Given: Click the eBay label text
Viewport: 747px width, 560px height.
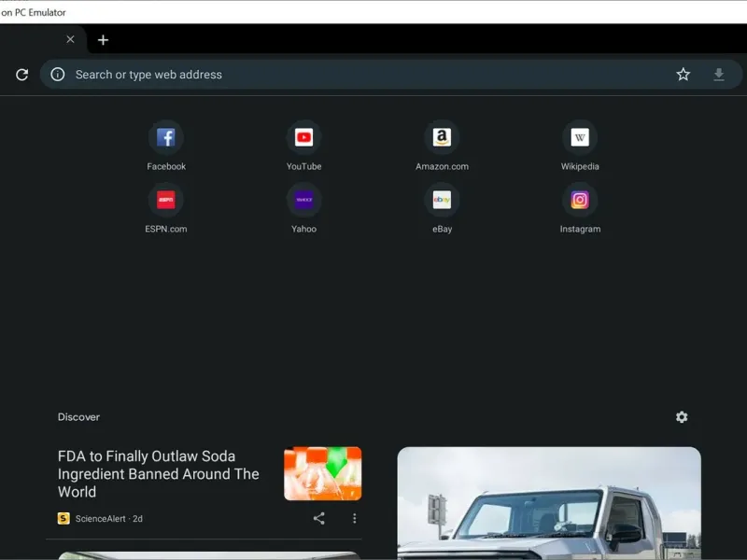Looking at the screenshot, I should [x=442, y=229].
